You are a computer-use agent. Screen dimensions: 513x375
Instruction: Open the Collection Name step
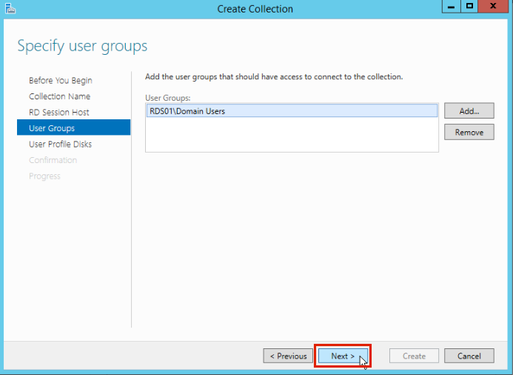tap(60, 96)
